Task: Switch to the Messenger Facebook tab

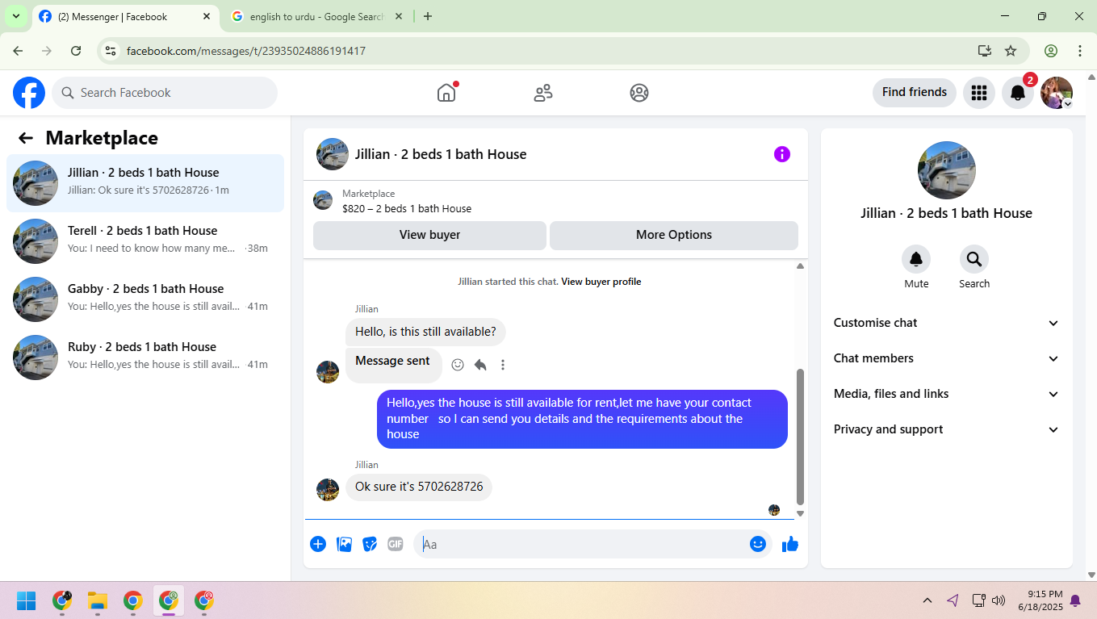Action: pos(125,16)
